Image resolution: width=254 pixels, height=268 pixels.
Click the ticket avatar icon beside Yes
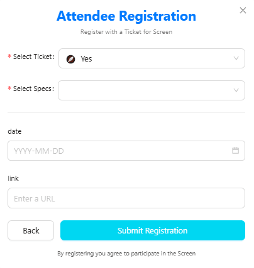pos(70,59)
